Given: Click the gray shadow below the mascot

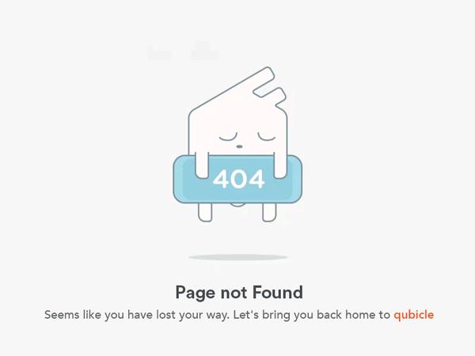Looking at the screenshot, I should click(x=238, y=257).
